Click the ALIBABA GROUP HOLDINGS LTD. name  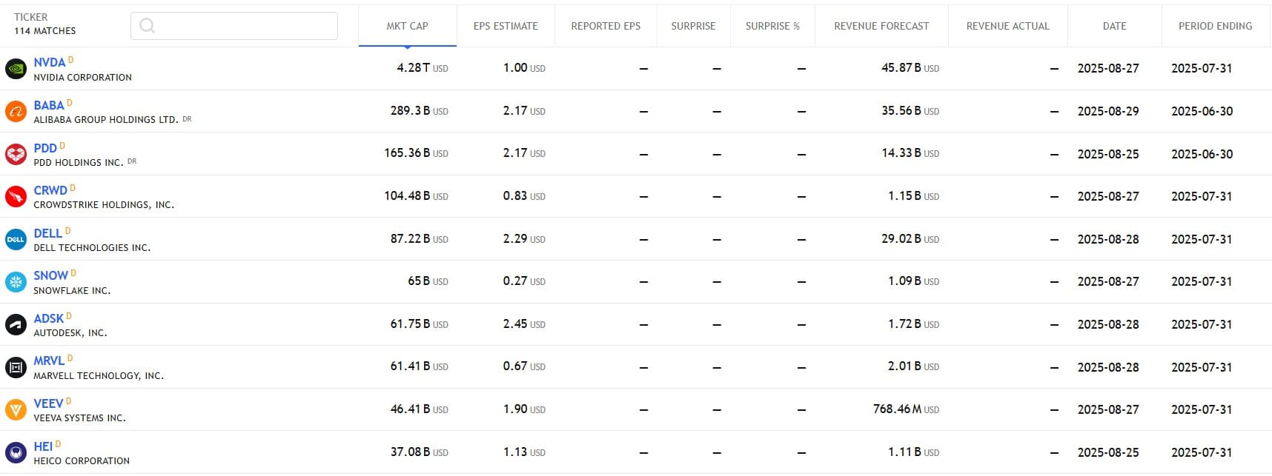[x=106, y=120]
